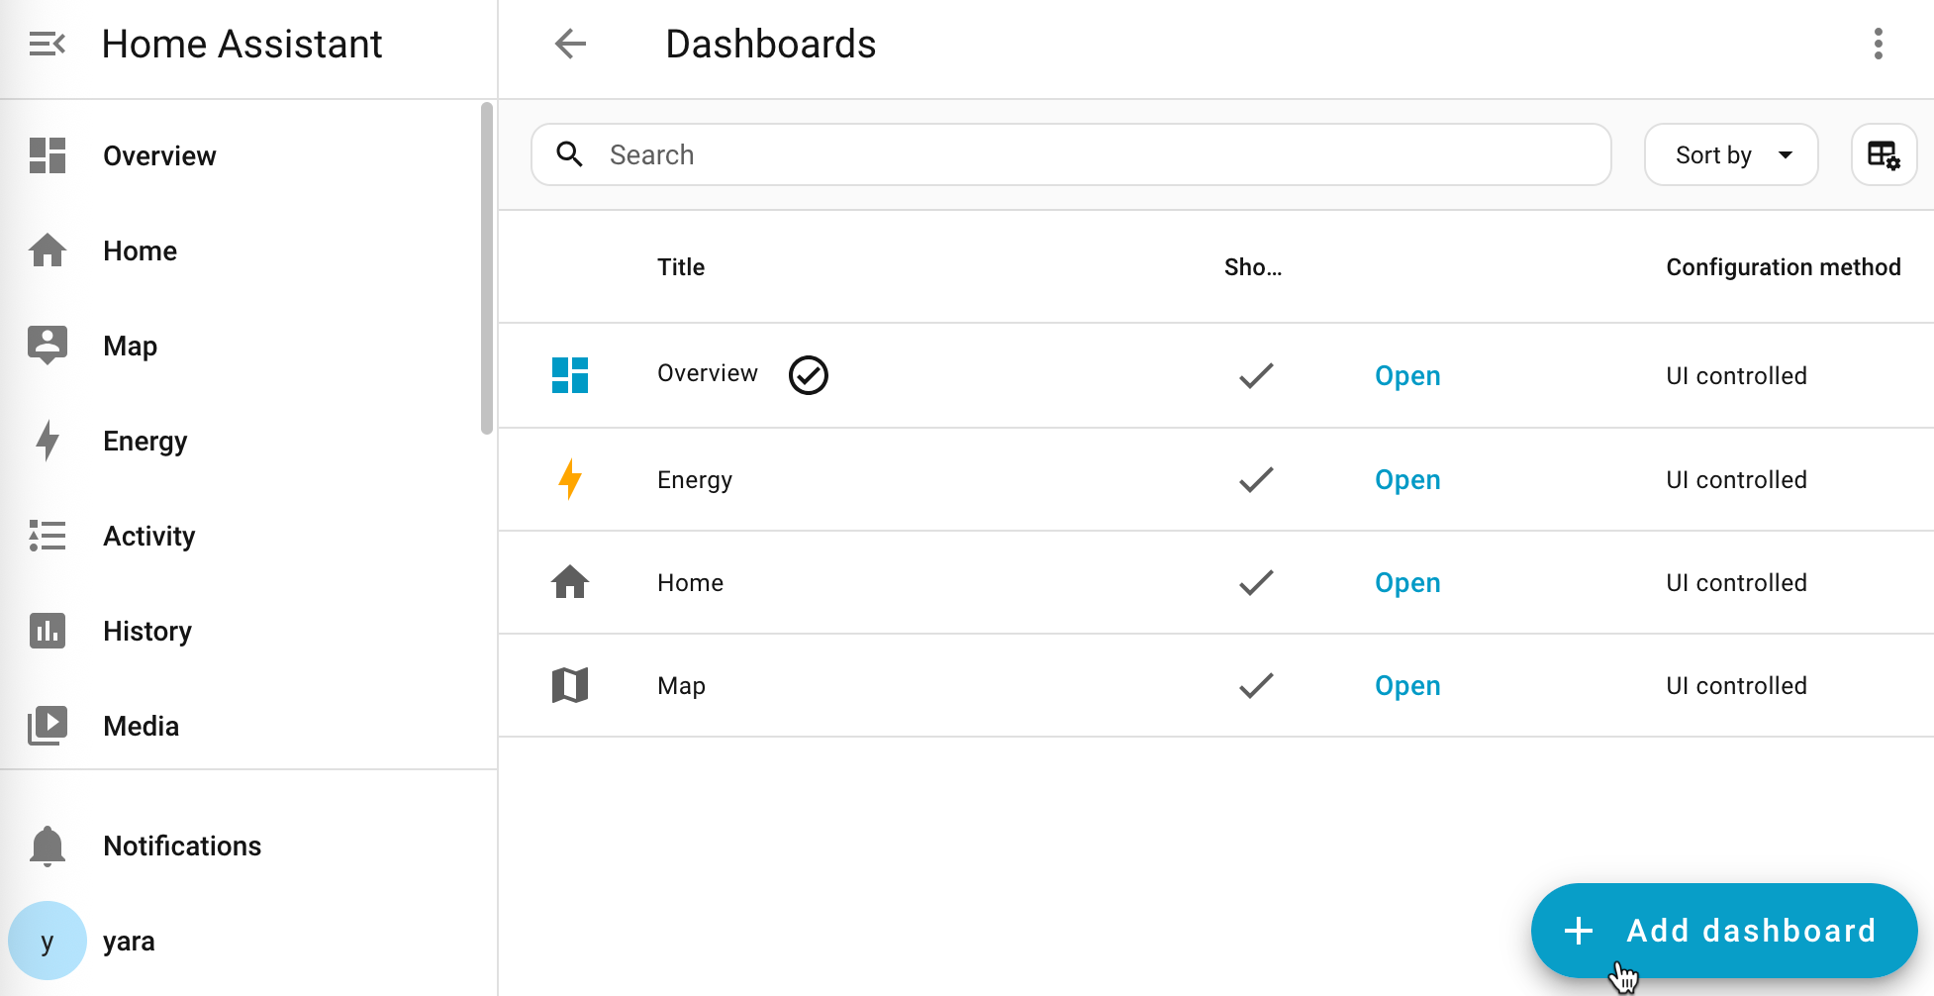
Task: Click the Map icon in the sidebar
Action: [x=47, y=345]
